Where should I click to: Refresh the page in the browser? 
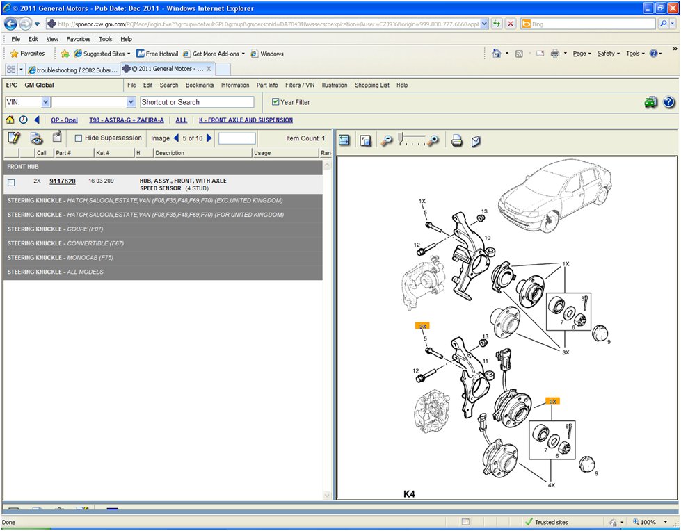coord(497,24)
